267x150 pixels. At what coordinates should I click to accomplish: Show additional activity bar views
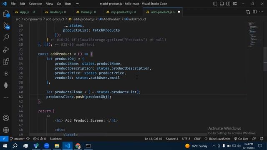6,97
